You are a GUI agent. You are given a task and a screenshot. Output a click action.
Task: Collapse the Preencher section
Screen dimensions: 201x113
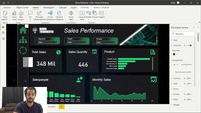171,45
